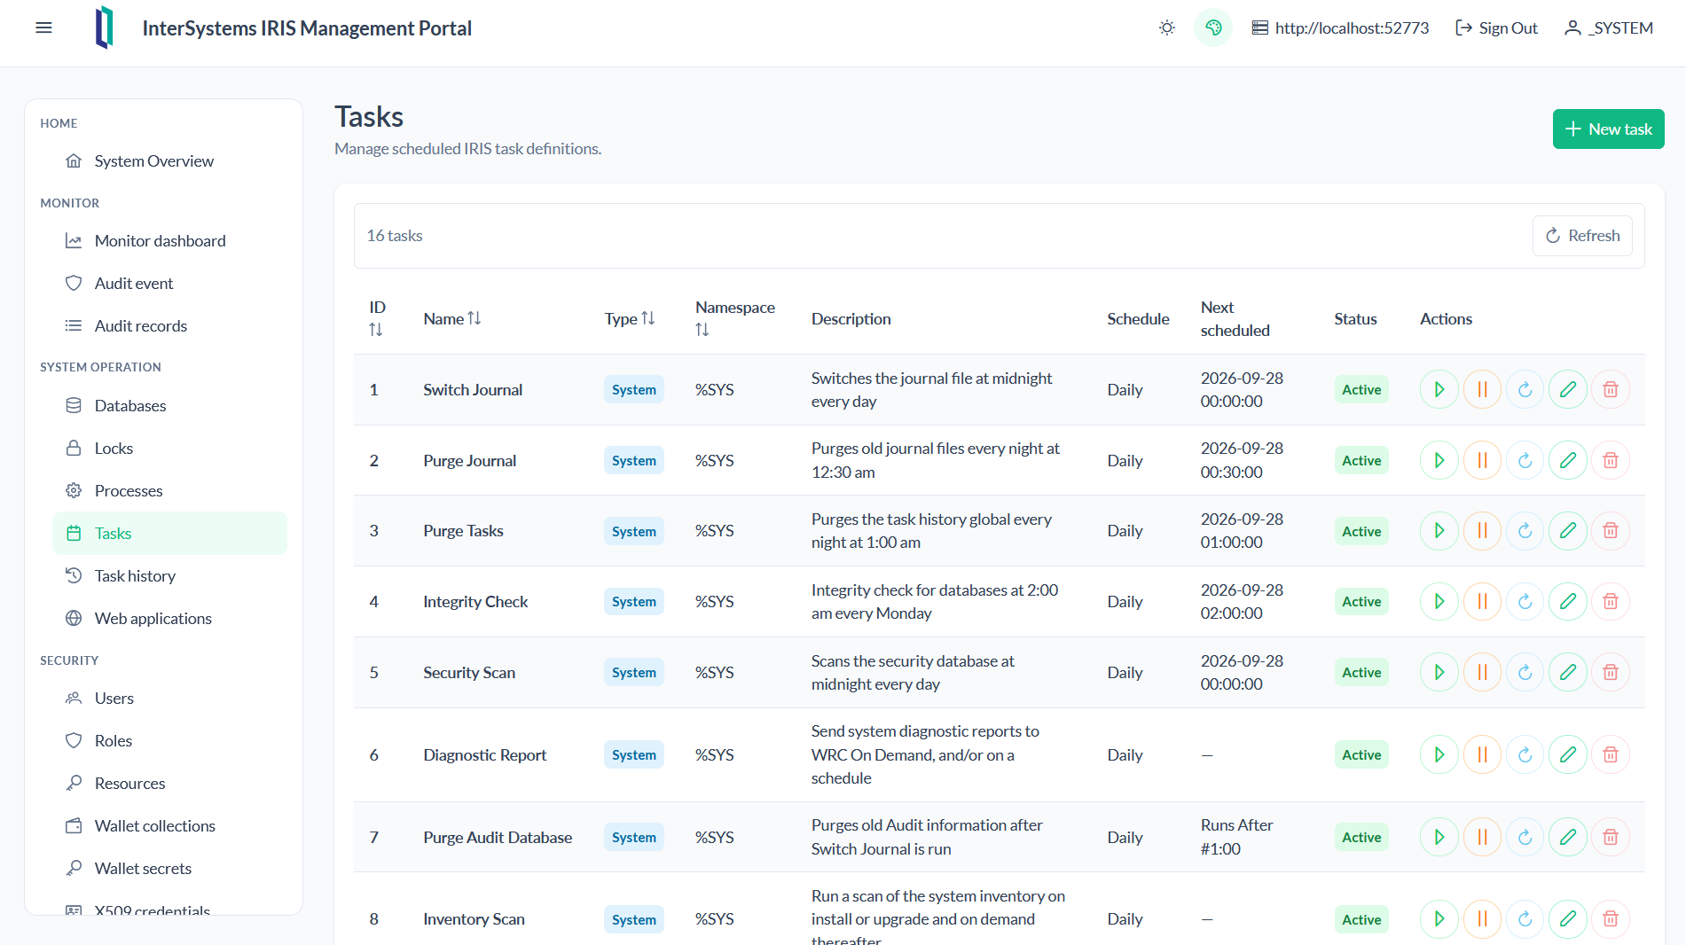Run the Purge Tasks task now
The height and width of the screenshot is (945, 1686).
[1439, 531]
